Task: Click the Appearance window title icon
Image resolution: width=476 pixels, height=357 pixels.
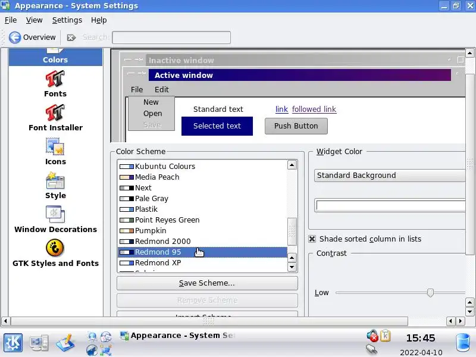Action: (5, 5)
